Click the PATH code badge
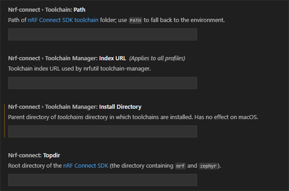Screen dimensions: 289x191 135,20
